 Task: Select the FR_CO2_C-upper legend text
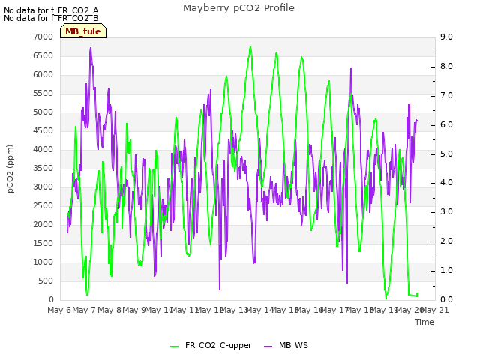pyautogui.click(x=218, y=345)
